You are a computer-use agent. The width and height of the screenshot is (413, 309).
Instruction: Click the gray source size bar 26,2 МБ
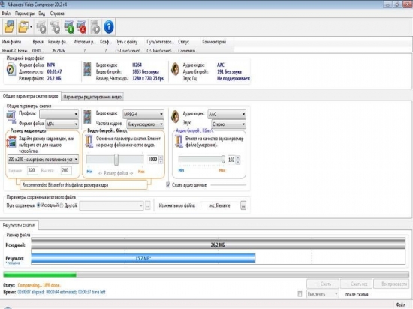point(218,244)
